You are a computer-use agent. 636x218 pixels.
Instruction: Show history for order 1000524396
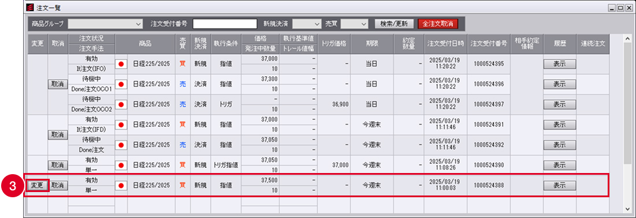coord(560,84)
